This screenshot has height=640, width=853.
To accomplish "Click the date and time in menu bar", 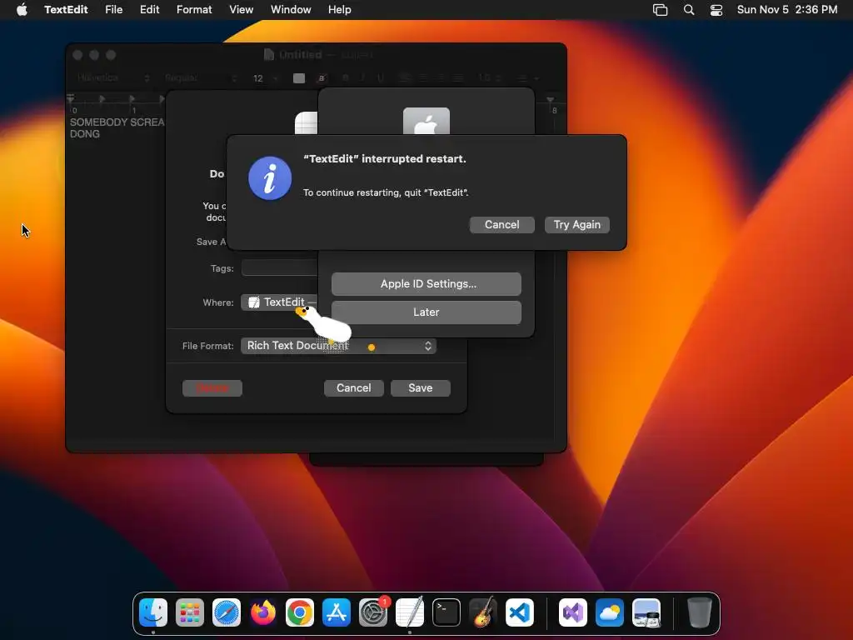I will point(786,10).
